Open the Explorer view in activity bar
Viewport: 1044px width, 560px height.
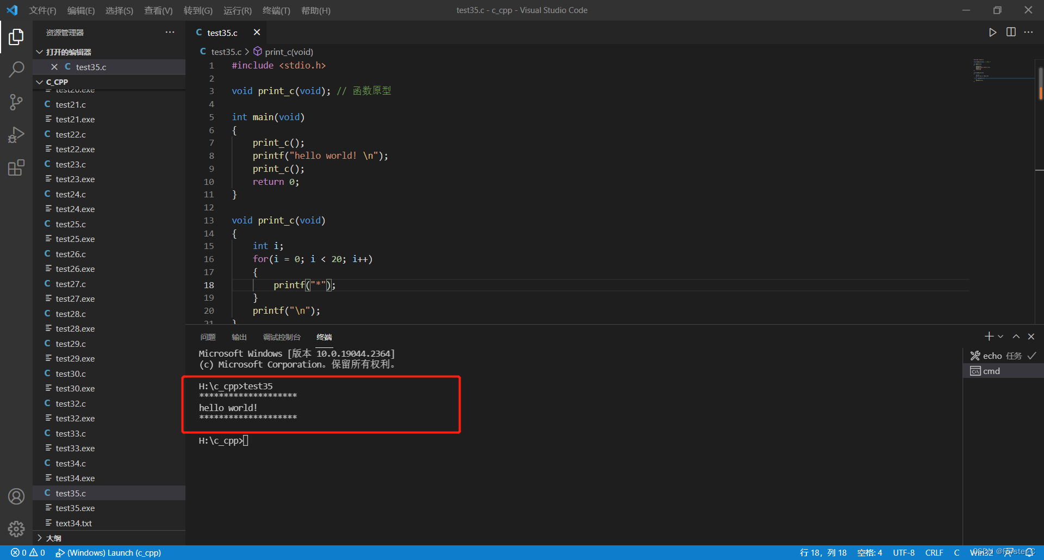click(16, 37)
